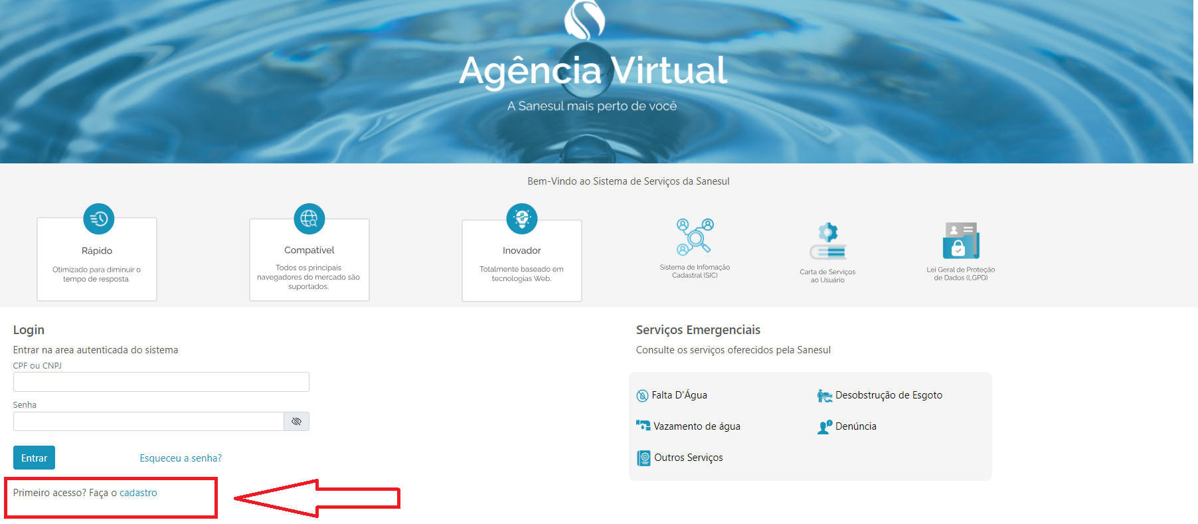1198x524 pixels.
Task: Click the Rápido card title
Action: [97, 251]
